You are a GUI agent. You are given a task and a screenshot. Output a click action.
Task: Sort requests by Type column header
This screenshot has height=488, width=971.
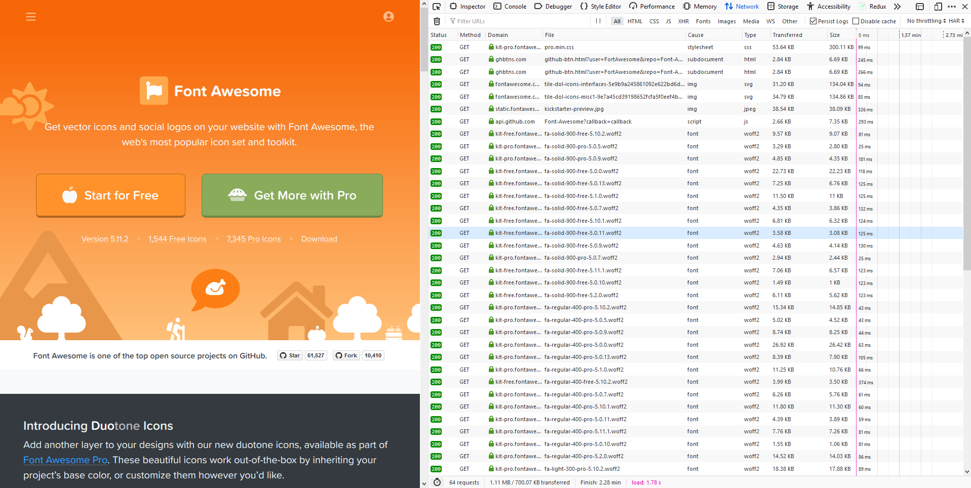point(755,35)
